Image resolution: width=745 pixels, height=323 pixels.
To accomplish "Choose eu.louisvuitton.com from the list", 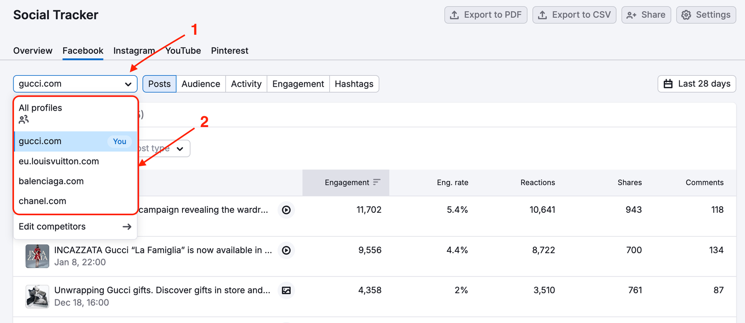I will pyautogui.click(x=75, y=161).
